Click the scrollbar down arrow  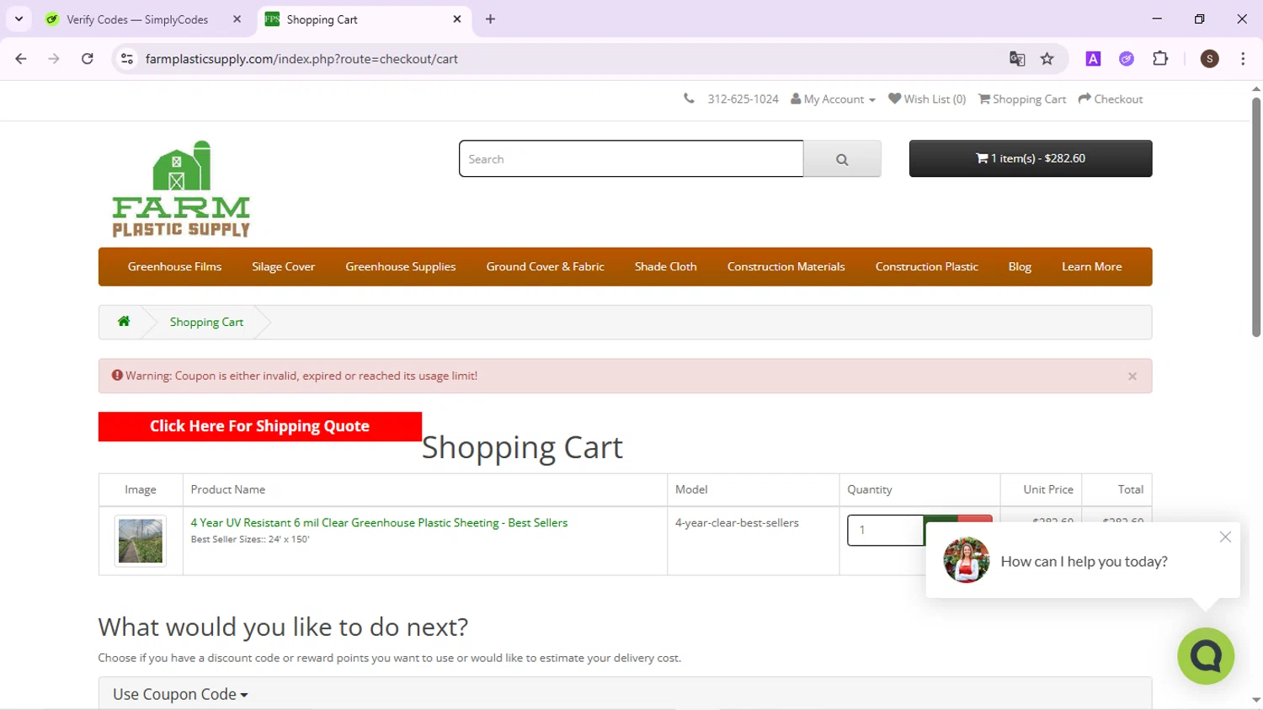[1255, 701]
